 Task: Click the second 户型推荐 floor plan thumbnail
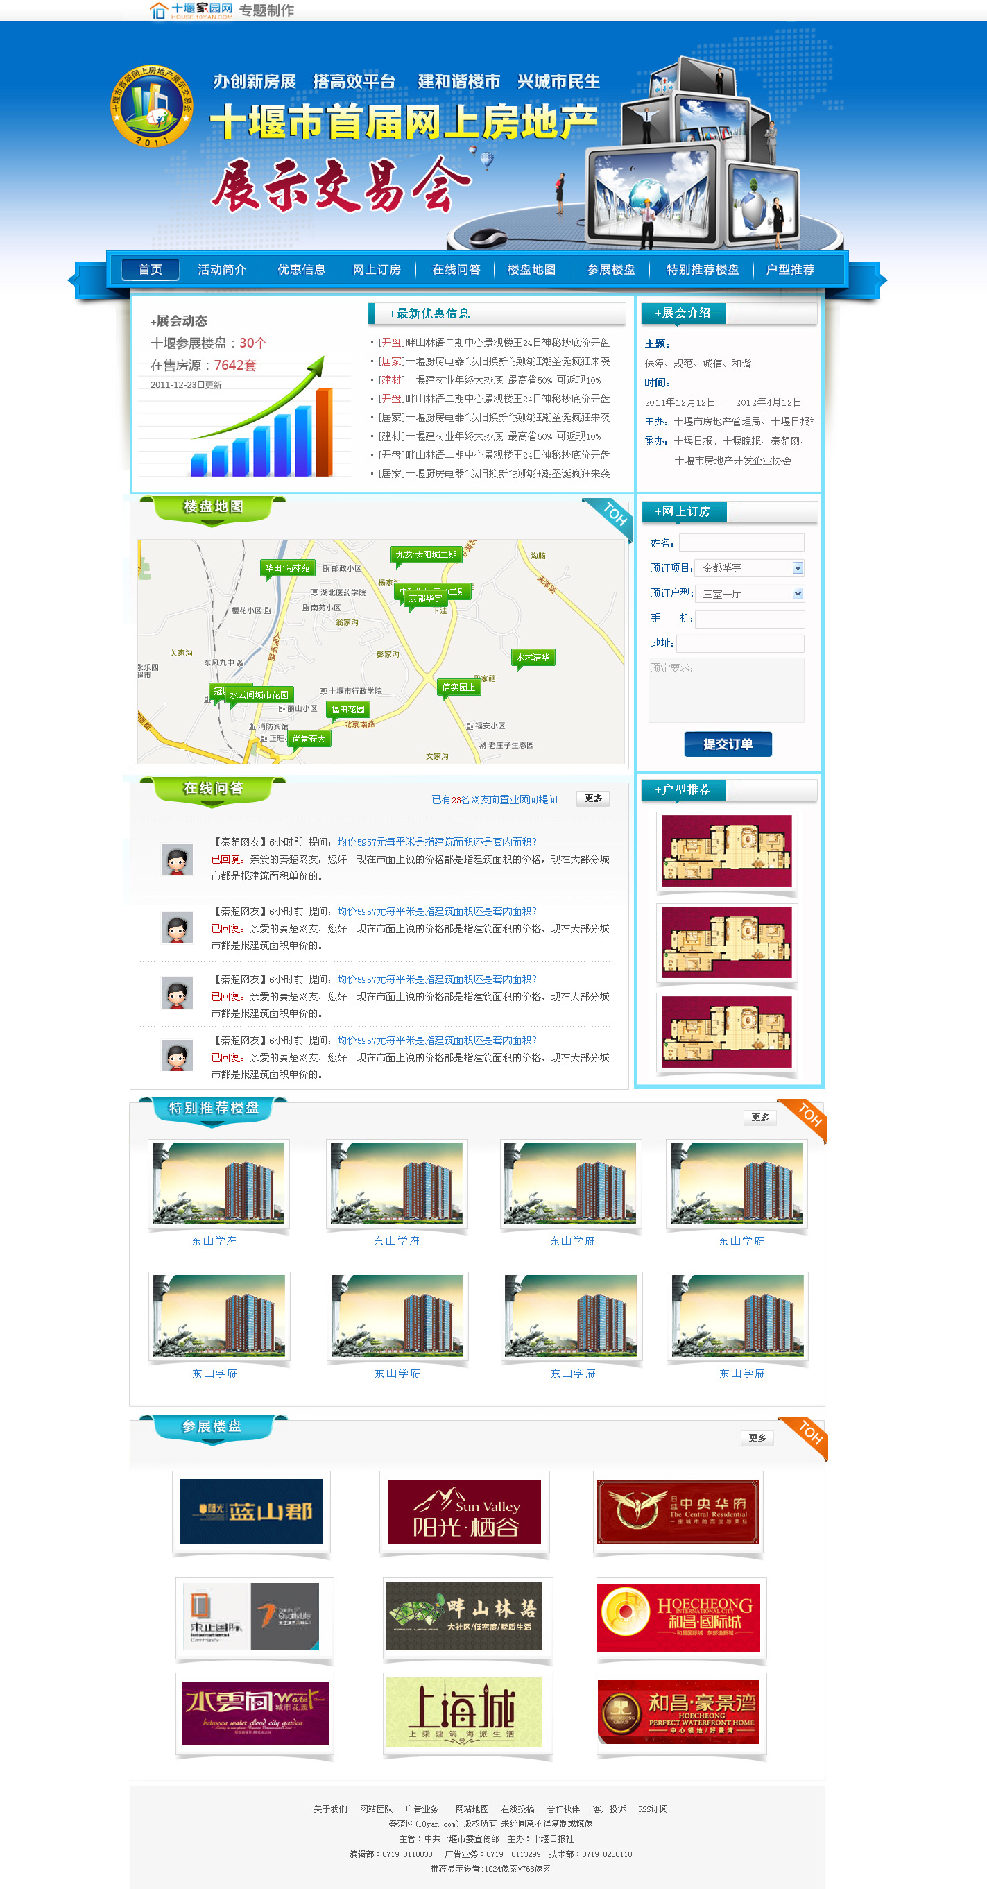tap(726, 941)
